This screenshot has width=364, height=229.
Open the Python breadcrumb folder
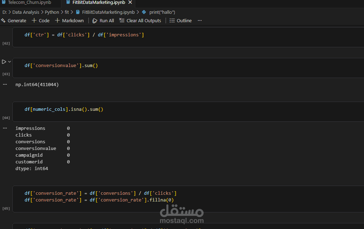(x=52, y=12)
